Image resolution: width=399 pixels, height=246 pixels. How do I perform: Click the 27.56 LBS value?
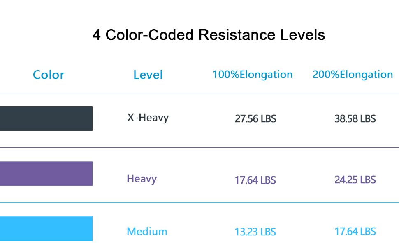coord(255,119)
